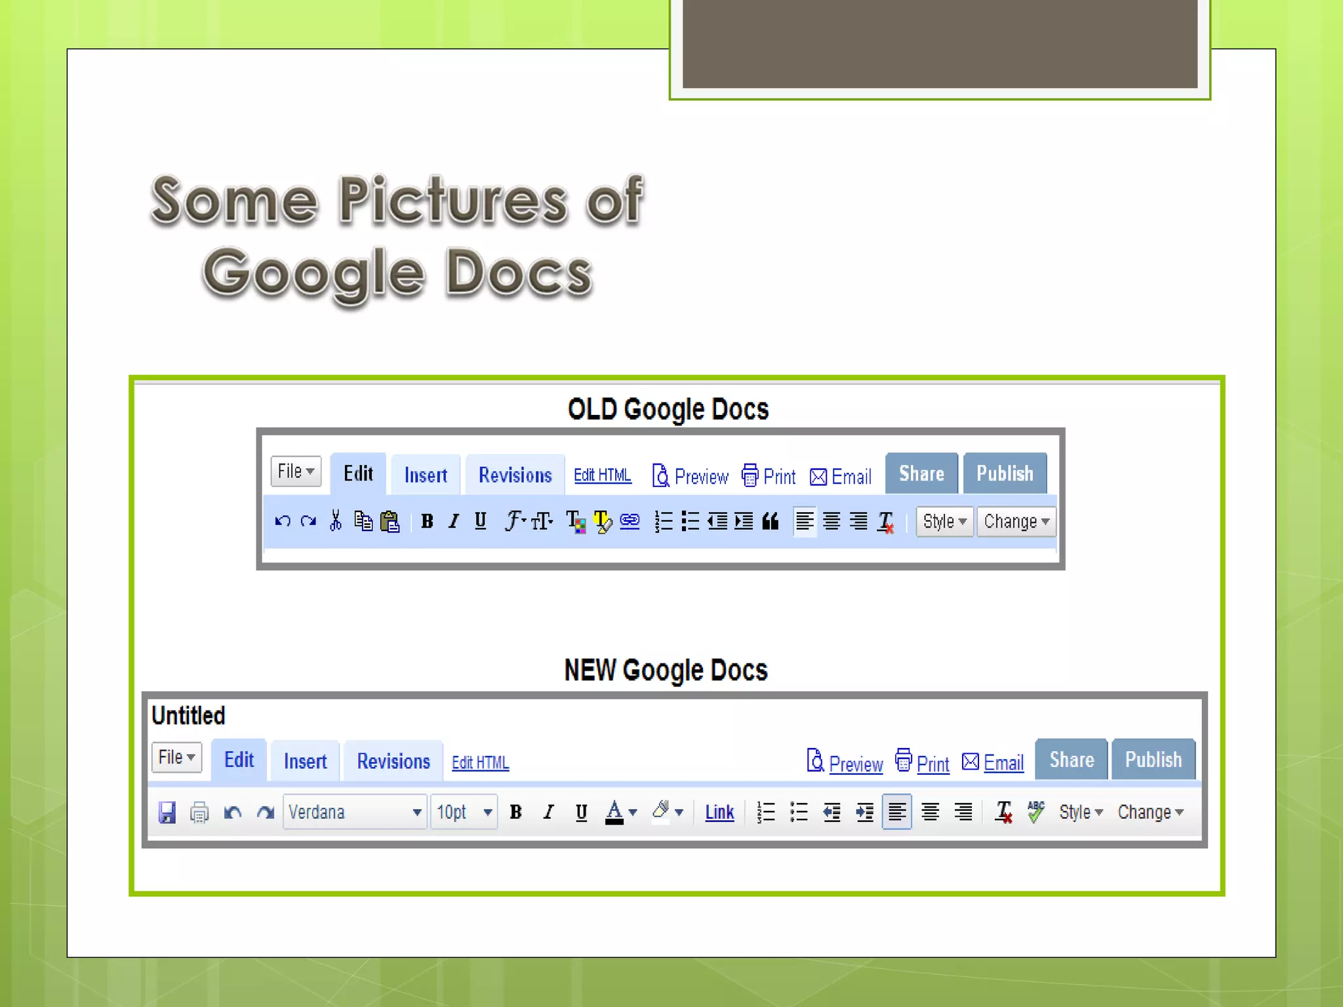Click the blockquote icon in old toolbar
Image resolution: width=1343 pixels, height=1007 pixels.
coord(771,521)
